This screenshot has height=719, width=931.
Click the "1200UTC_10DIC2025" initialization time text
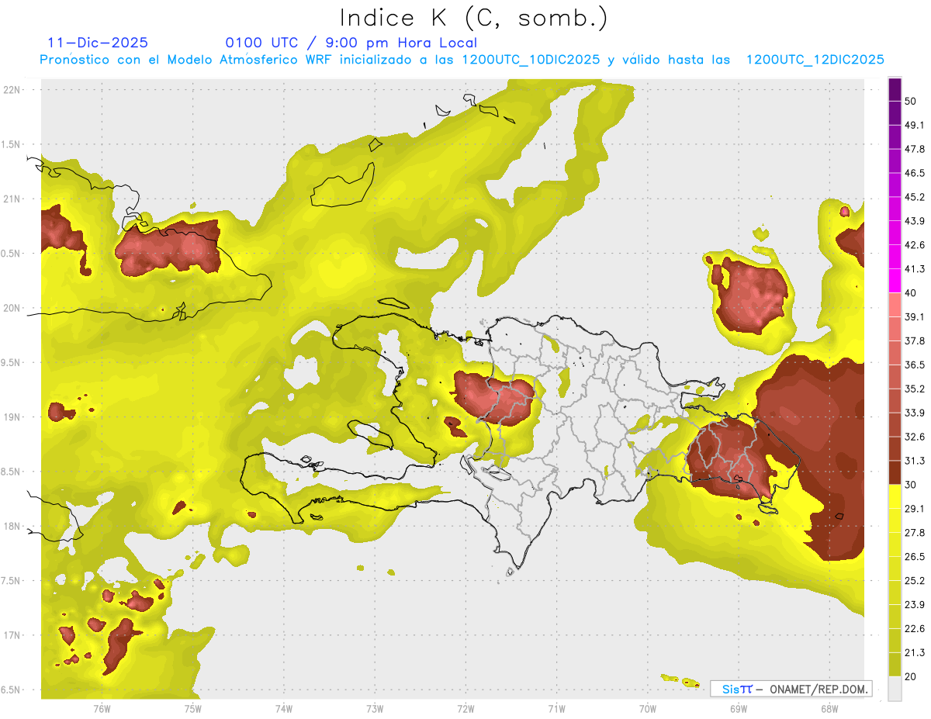pos(531,60)
